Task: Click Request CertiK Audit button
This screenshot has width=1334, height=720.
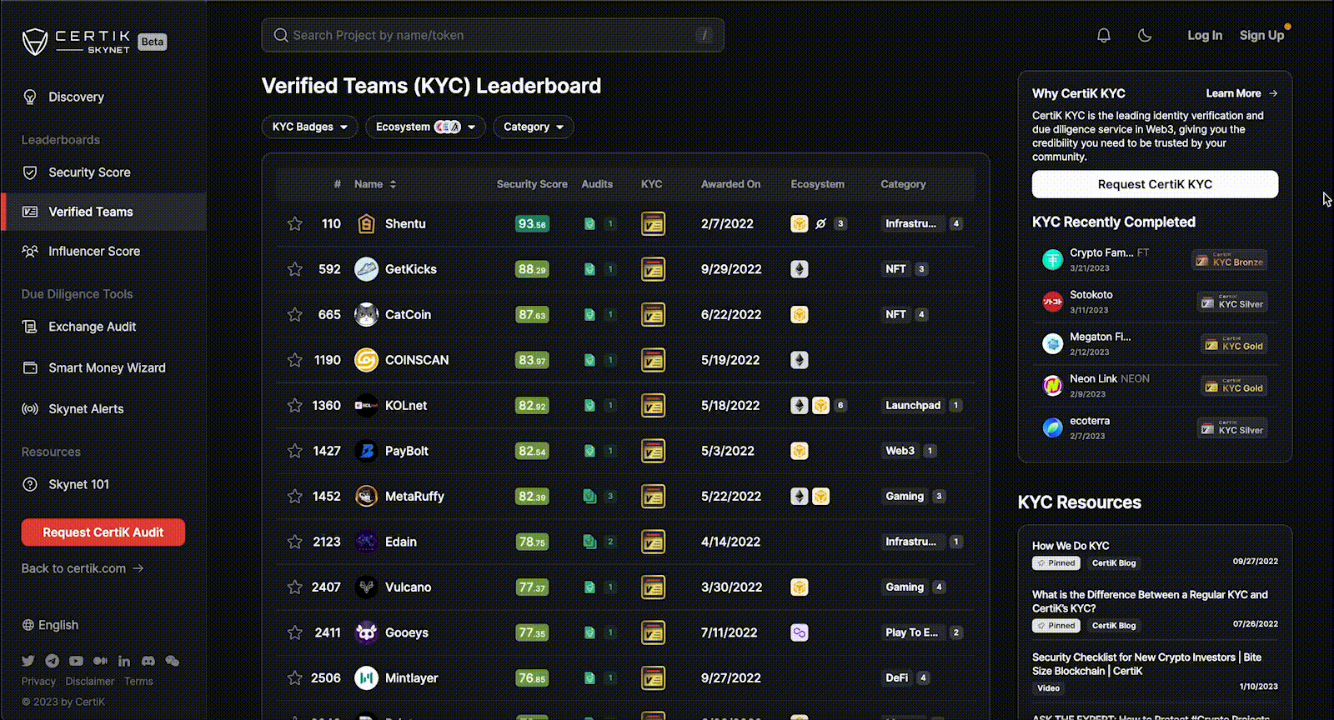Action: (x=103, y=532)
